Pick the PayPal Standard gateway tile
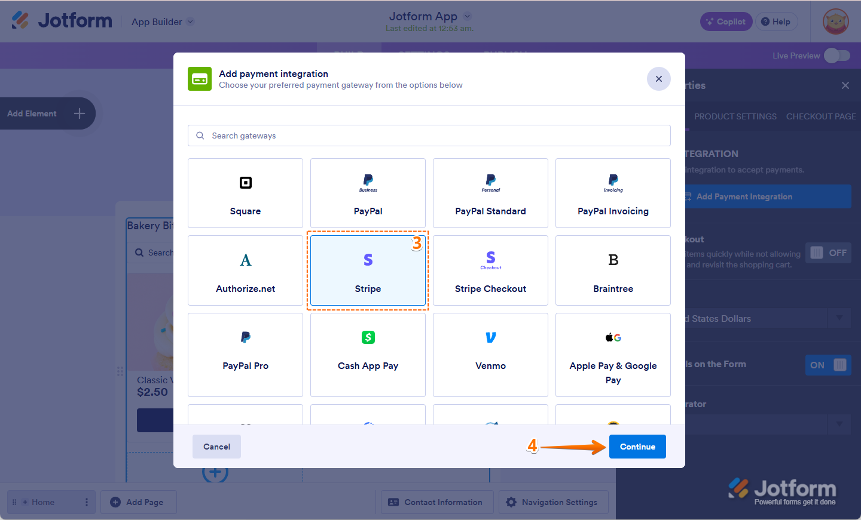 (490, 193)
